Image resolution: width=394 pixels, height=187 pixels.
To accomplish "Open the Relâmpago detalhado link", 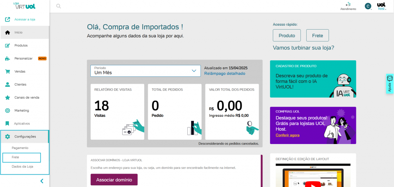I will pos(225,73).
